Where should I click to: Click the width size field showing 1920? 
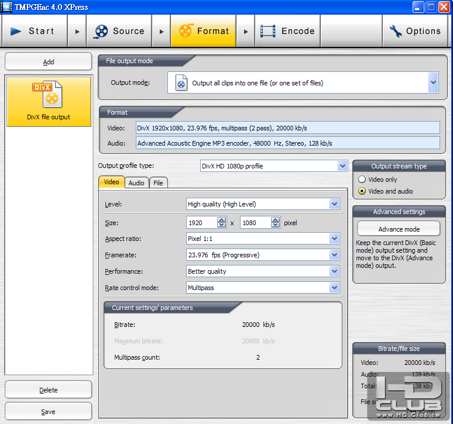click(x=202, y=223)
